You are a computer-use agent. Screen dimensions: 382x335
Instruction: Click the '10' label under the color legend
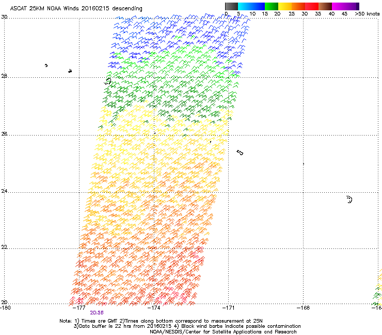pos(252,14)
